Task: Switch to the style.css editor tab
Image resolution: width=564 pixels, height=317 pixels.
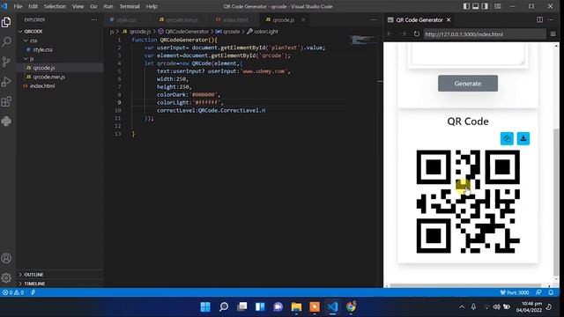Action: (x=126, y=19)
